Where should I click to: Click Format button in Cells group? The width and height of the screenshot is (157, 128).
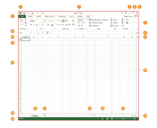(x=115, y=26)
